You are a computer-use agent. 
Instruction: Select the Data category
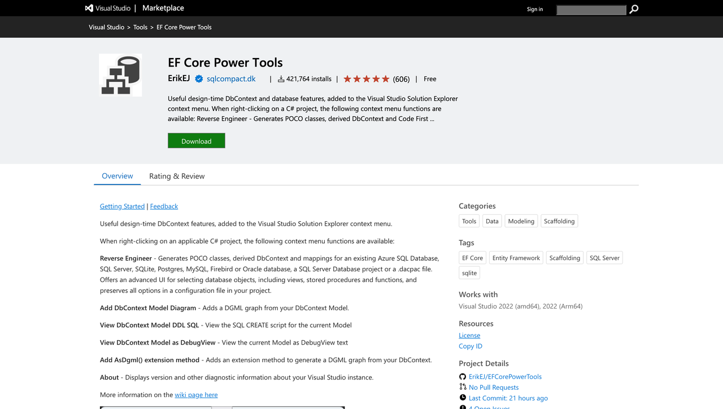tap(492, 221)
